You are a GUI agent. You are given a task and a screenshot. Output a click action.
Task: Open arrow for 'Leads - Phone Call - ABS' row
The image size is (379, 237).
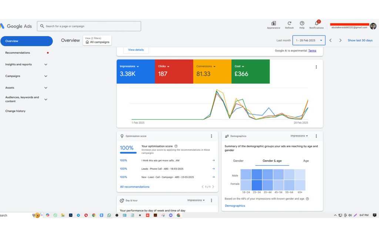click(214, 169)
